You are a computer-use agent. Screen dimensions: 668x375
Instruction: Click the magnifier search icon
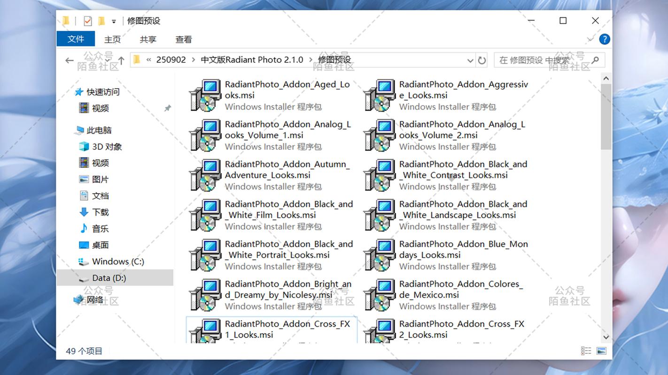click(x=595, y=60)
